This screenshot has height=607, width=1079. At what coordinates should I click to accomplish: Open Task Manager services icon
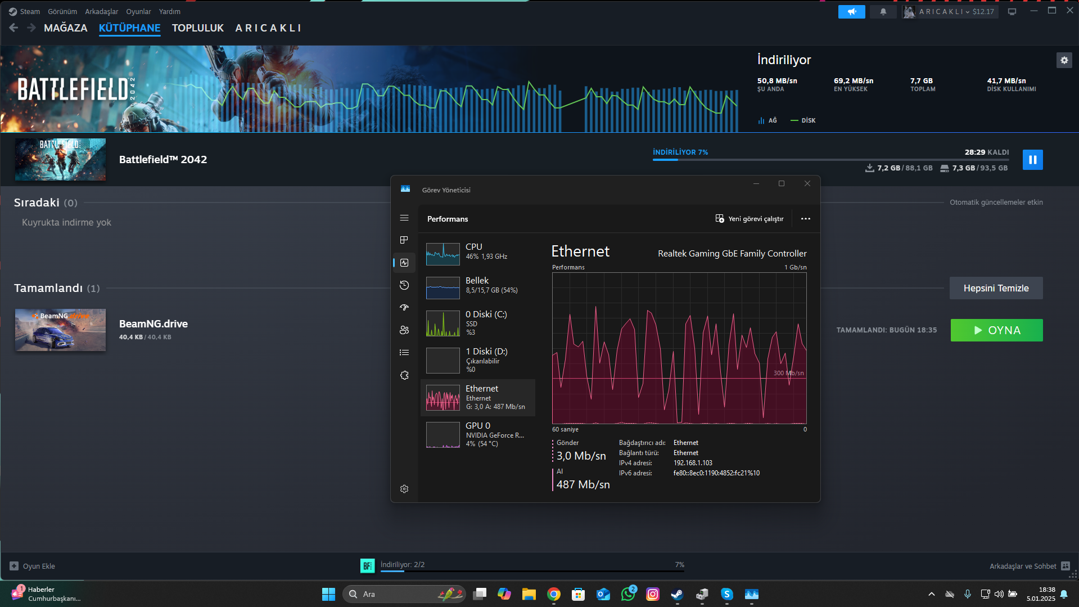pos(404,375)
